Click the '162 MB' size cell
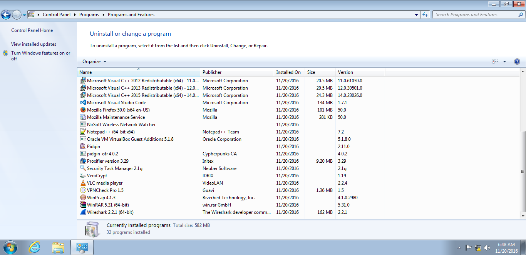Screen dimensions: 526x255 coord(325,212)
